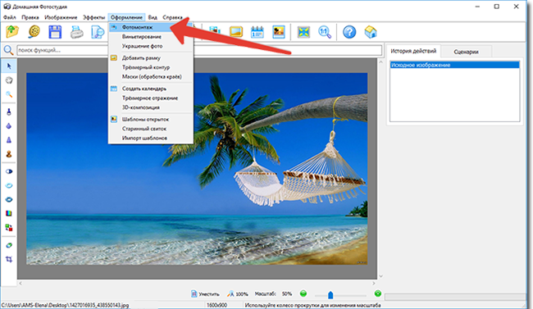Click the calendar toolbar icon
The image size is (533, 309).
(x=257, y=32)
